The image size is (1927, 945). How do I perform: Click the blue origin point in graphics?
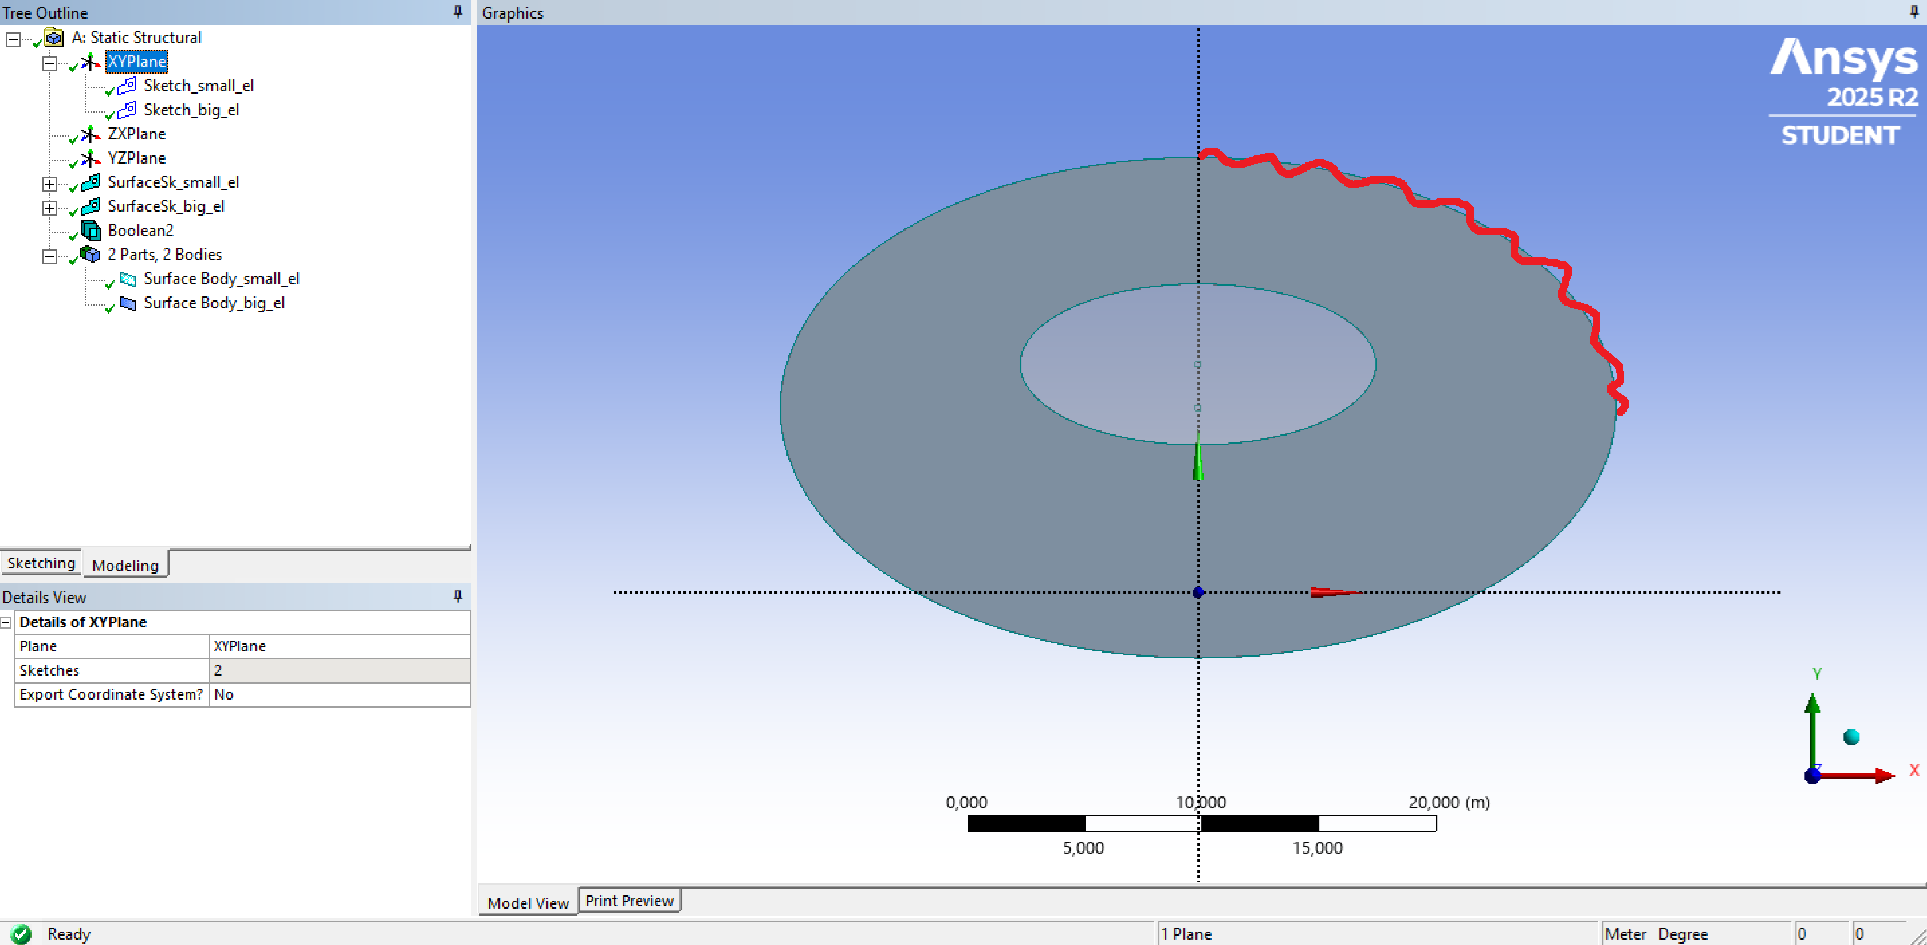pyautogui.click(x=1198, y=592)
